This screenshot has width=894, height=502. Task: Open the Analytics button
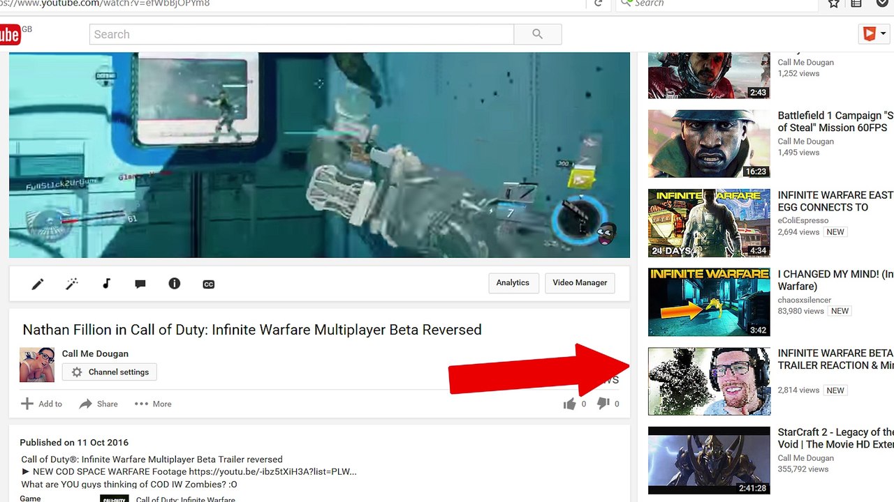click(x=513, y=283)
